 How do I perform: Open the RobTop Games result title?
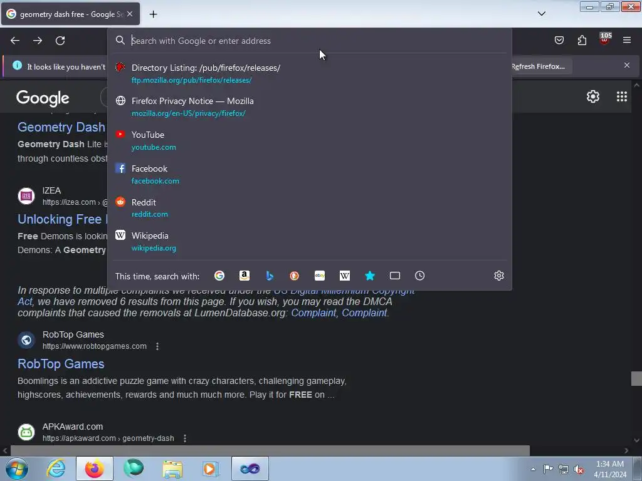pos(61,364)
